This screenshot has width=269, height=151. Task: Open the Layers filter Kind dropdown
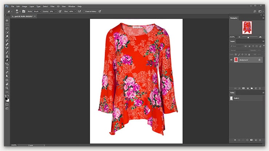click(236, 46)
